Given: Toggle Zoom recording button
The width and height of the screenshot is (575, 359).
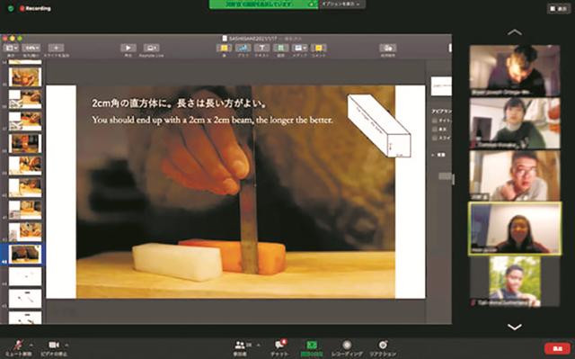Looking at the screenshot, I should click(x=347, y=347).
